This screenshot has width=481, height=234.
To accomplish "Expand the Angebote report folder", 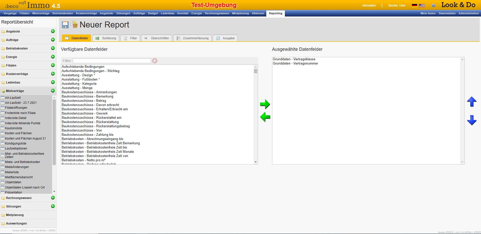I will 13,31.
